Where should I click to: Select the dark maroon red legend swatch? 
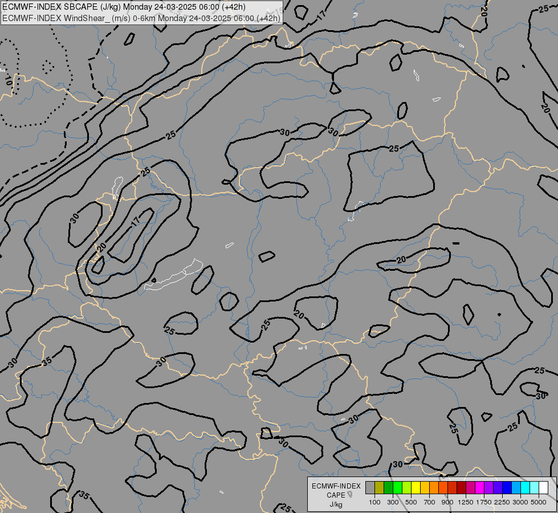click(x=462, y=487)
